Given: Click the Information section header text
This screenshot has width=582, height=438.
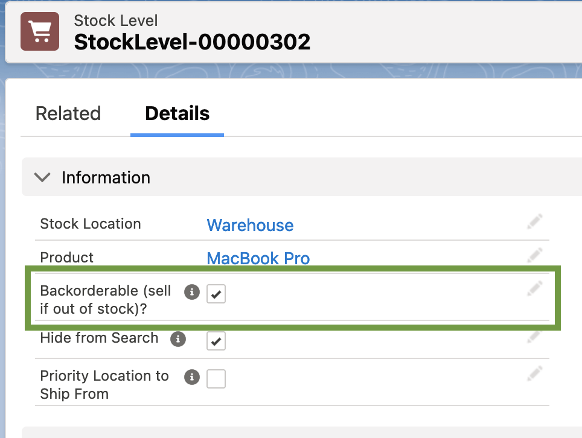Looking at the screenshot, I should tap(106, 177).
